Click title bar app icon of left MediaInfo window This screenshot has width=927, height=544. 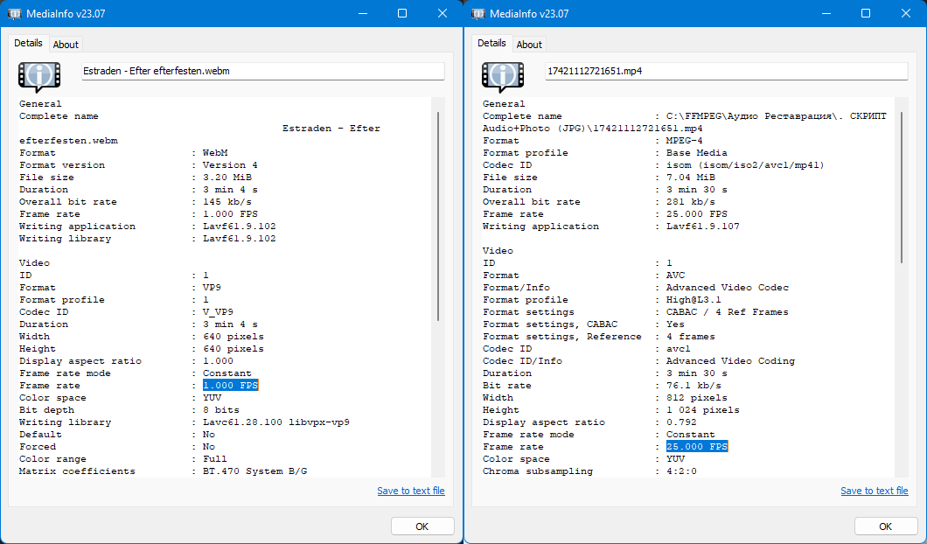(15, 14)
